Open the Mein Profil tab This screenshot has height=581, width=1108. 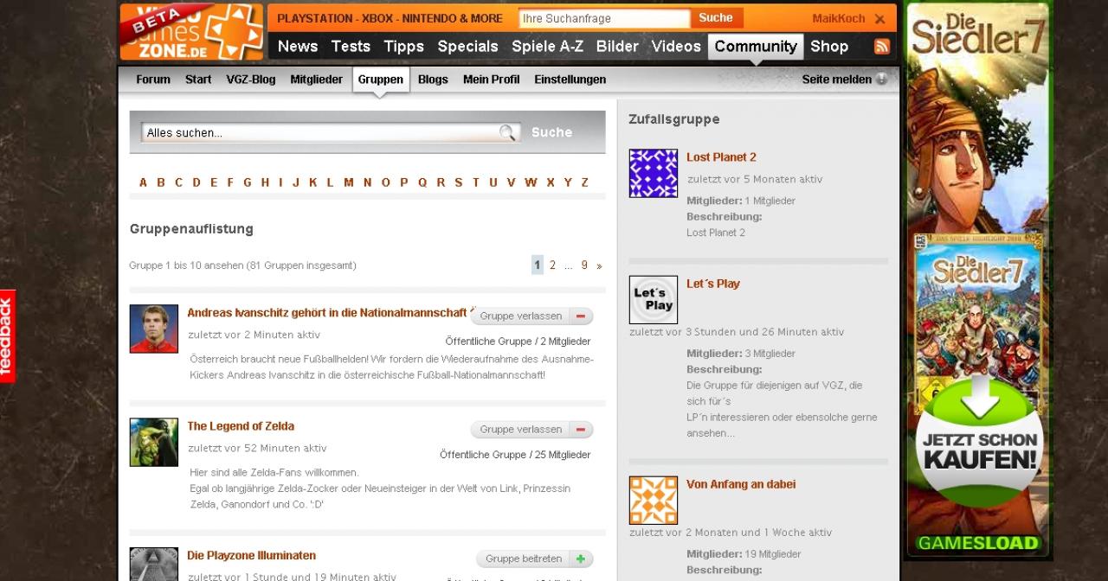tap(492, 79)
